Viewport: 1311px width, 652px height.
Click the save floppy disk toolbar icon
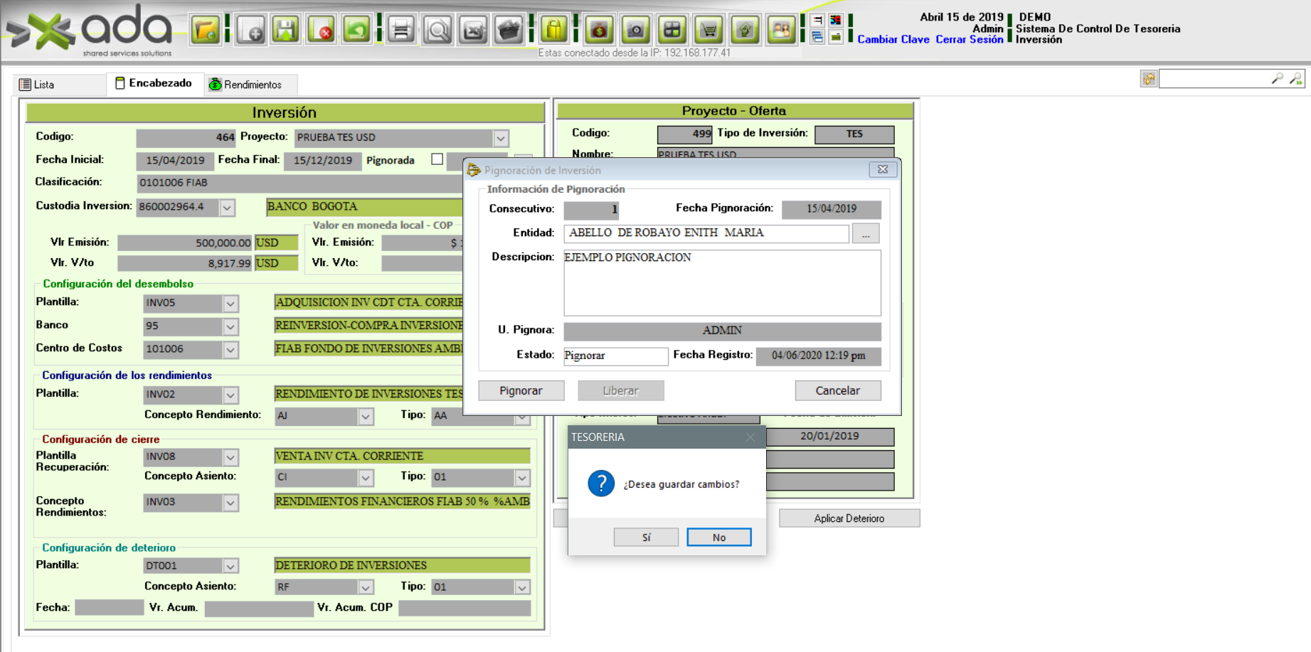(x=286, y=30)
